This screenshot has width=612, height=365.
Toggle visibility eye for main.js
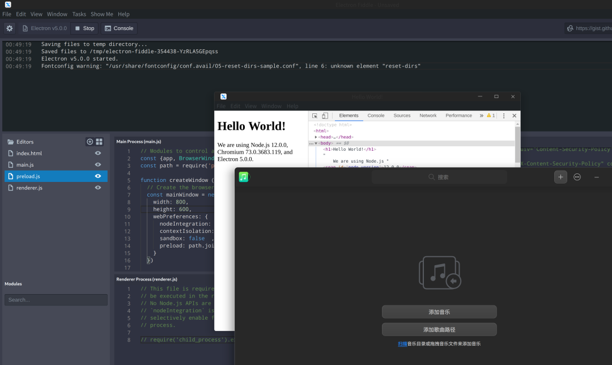pyautogui.click(x=98, y=165)
